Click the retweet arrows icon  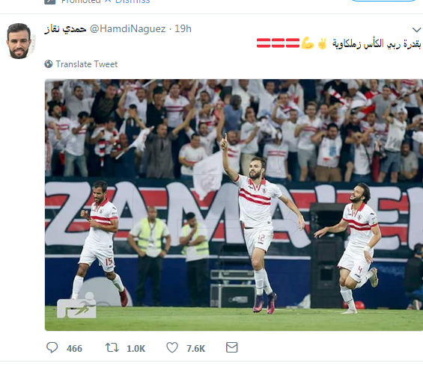tap(112, 347)
